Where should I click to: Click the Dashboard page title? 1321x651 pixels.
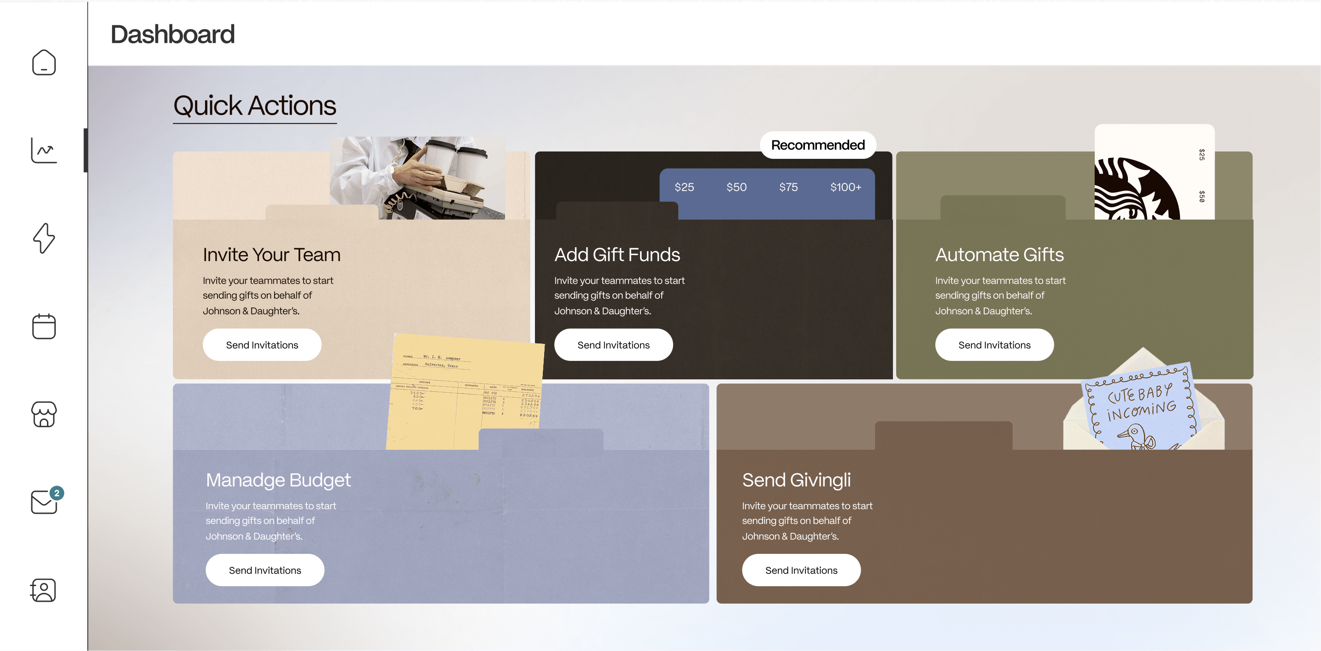click(x=173, y=35)
